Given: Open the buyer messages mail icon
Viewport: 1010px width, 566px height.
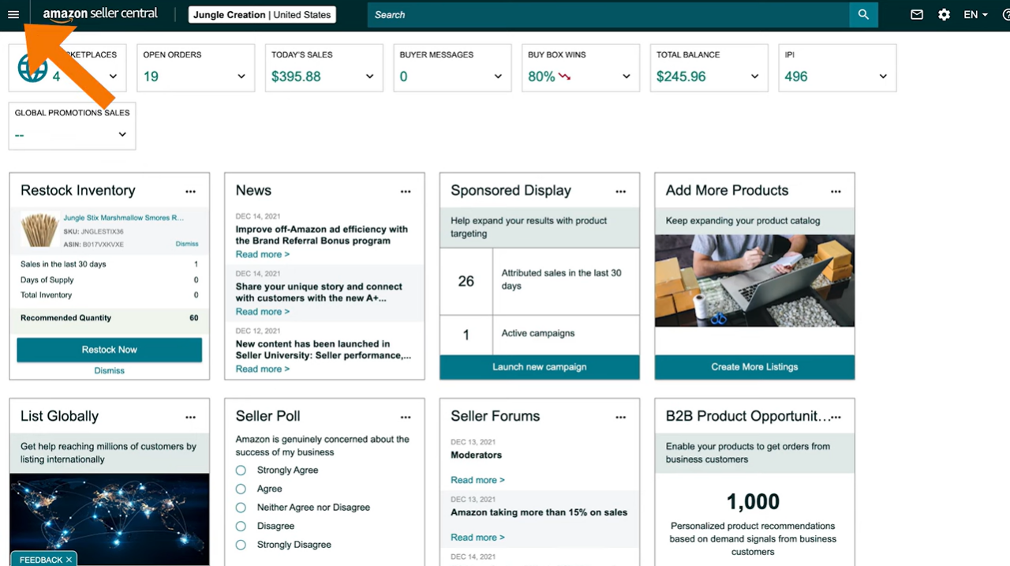Looking at the screenshot, I should pyautogui.click(x=917, y=14).
